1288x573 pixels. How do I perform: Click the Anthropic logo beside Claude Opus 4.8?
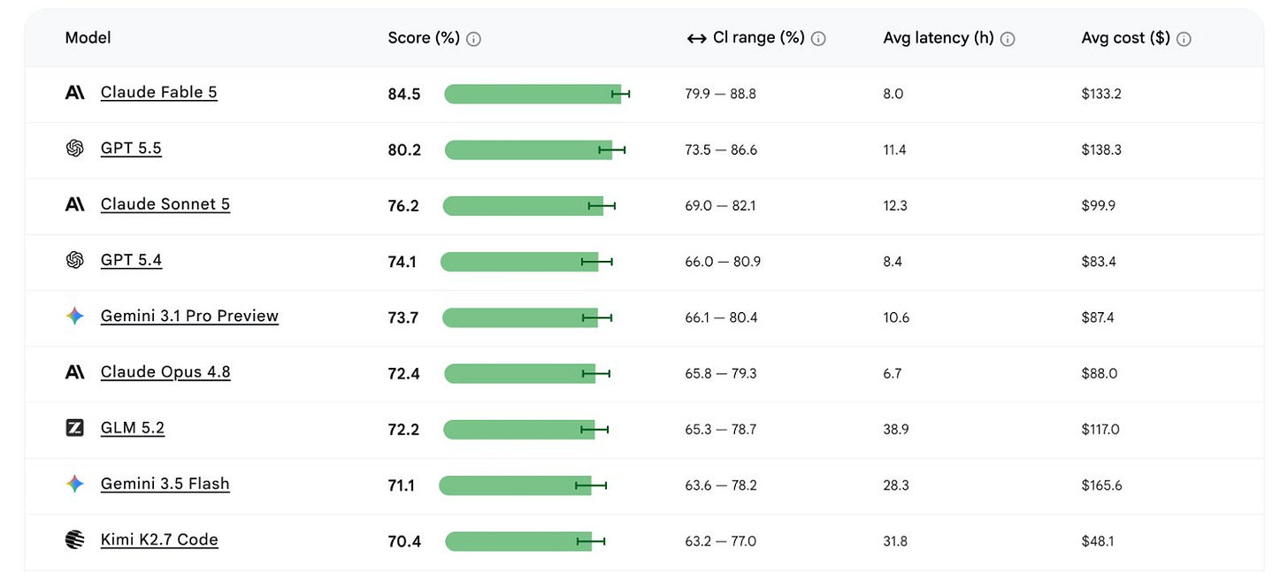point(75,372)
